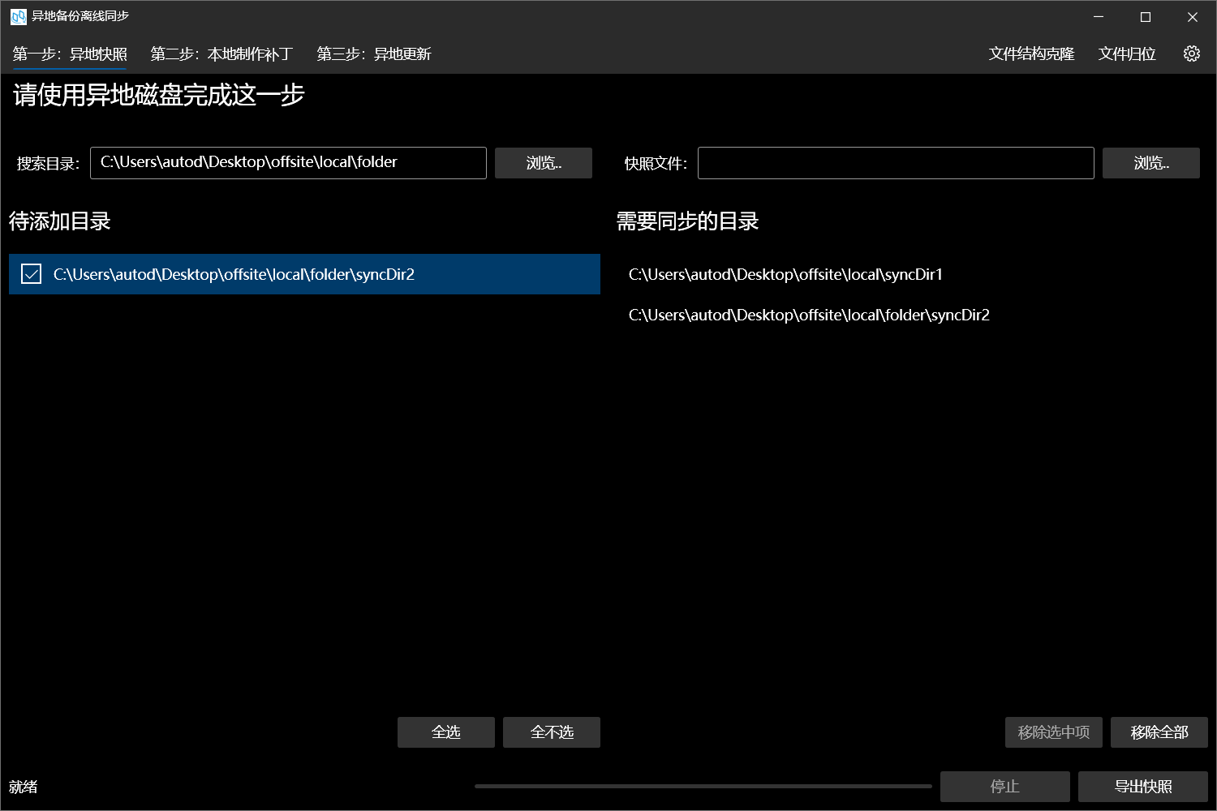The height and width of the screenshot is (811, 1217).
Task: Click the 移除全部 button
Action: [1159, 732]
